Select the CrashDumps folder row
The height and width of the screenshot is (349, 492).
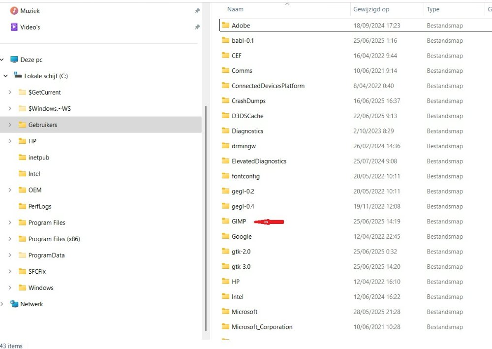click(x=248, y=101)
